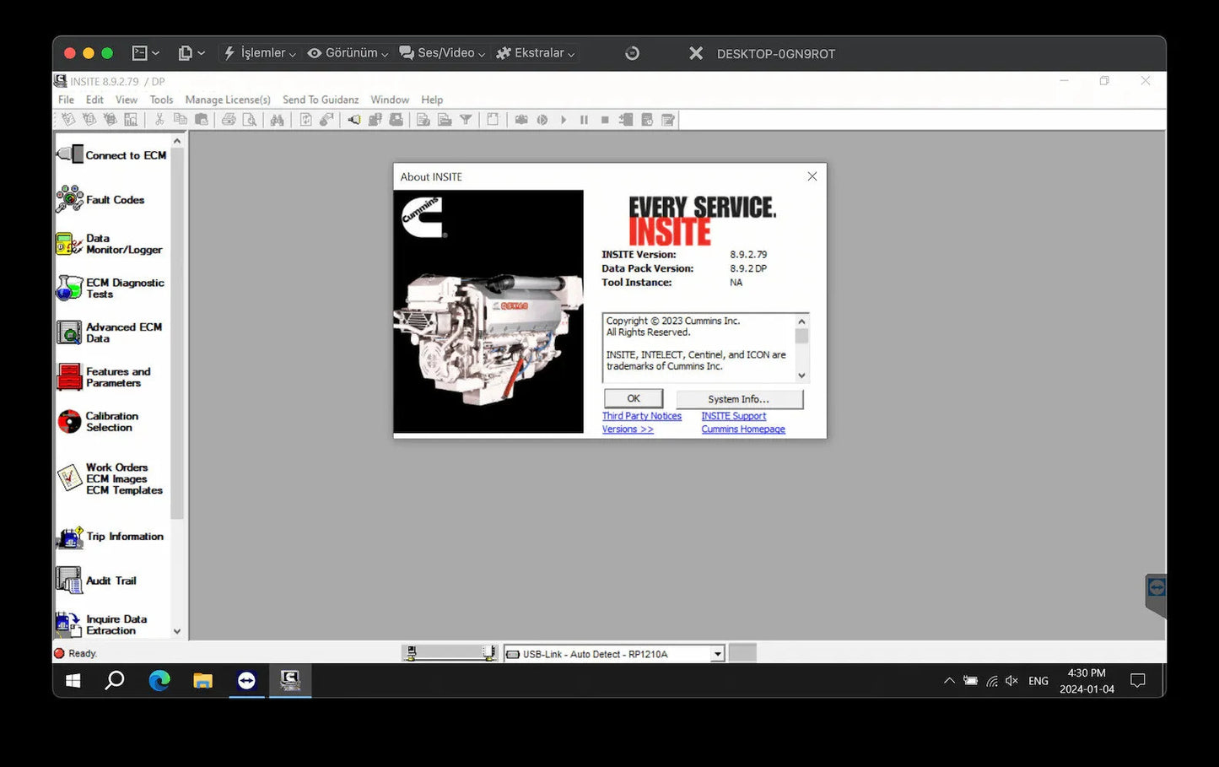Open the Cummins Homepage link

[743, 429]
